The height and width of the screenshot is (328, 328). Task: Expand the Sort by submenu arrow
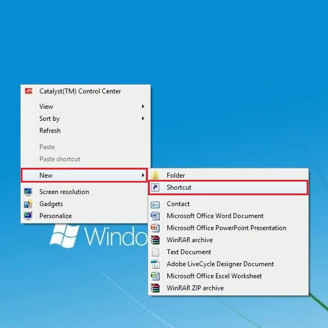click(x=143, y=119)
